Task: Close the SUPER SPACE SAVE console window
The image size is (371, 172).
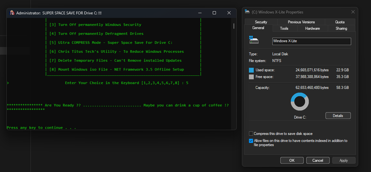Action: [229, 13]
